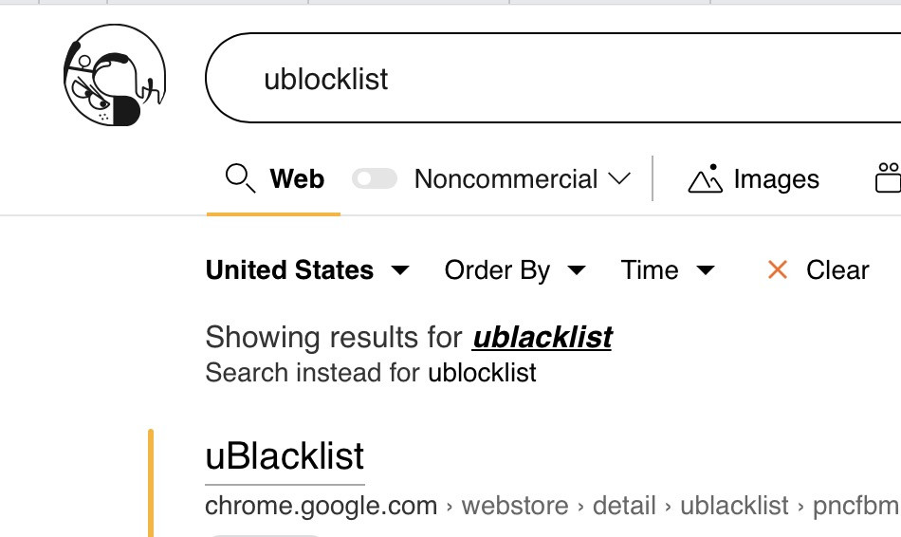Viewport: 901px width, 537px height.
Task: Expand the Noncommercial lens chevron
Action: 619,178
